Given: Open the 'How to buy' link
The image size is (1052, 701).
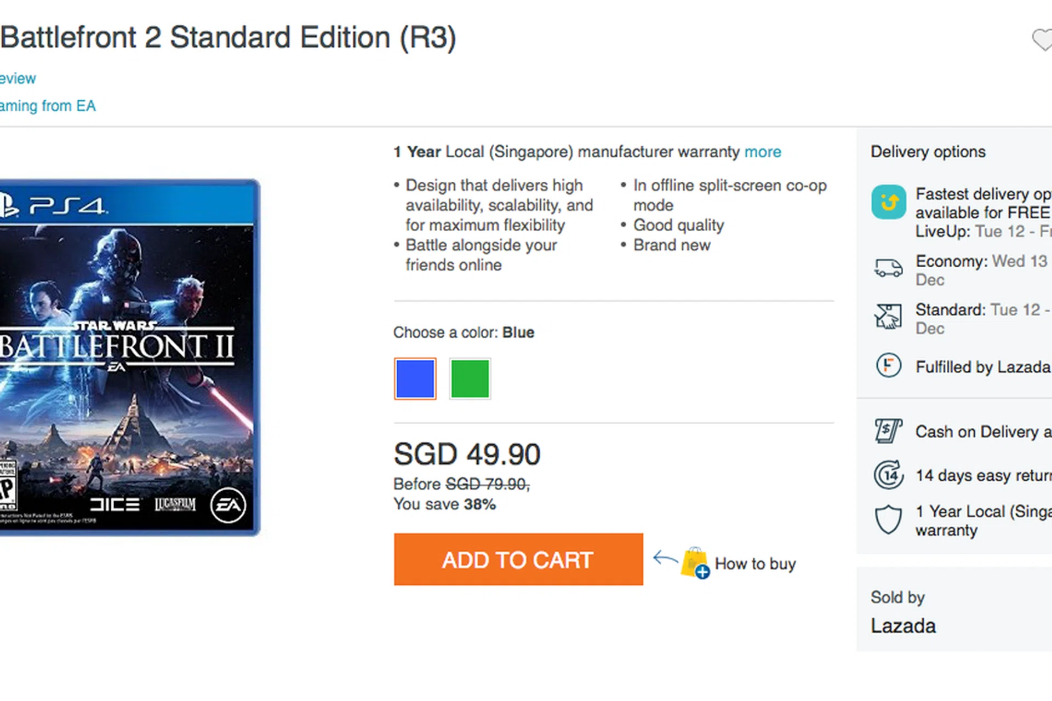Looking at the screenshot, I should click(755, 564).
